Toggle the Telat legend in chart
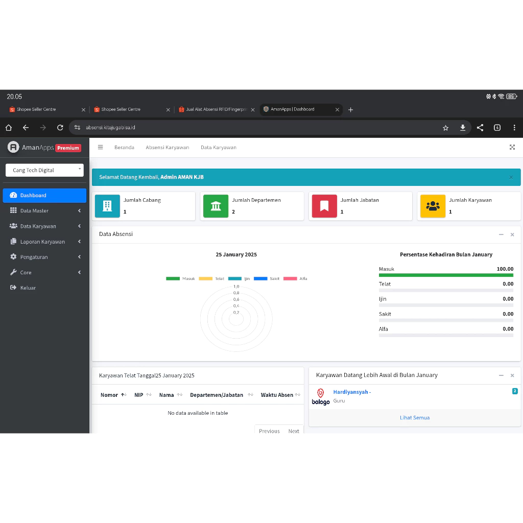 pos(211,278)
